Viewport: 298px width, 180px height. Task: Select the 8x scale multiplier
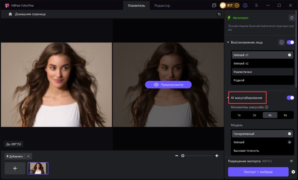(285, 115)
